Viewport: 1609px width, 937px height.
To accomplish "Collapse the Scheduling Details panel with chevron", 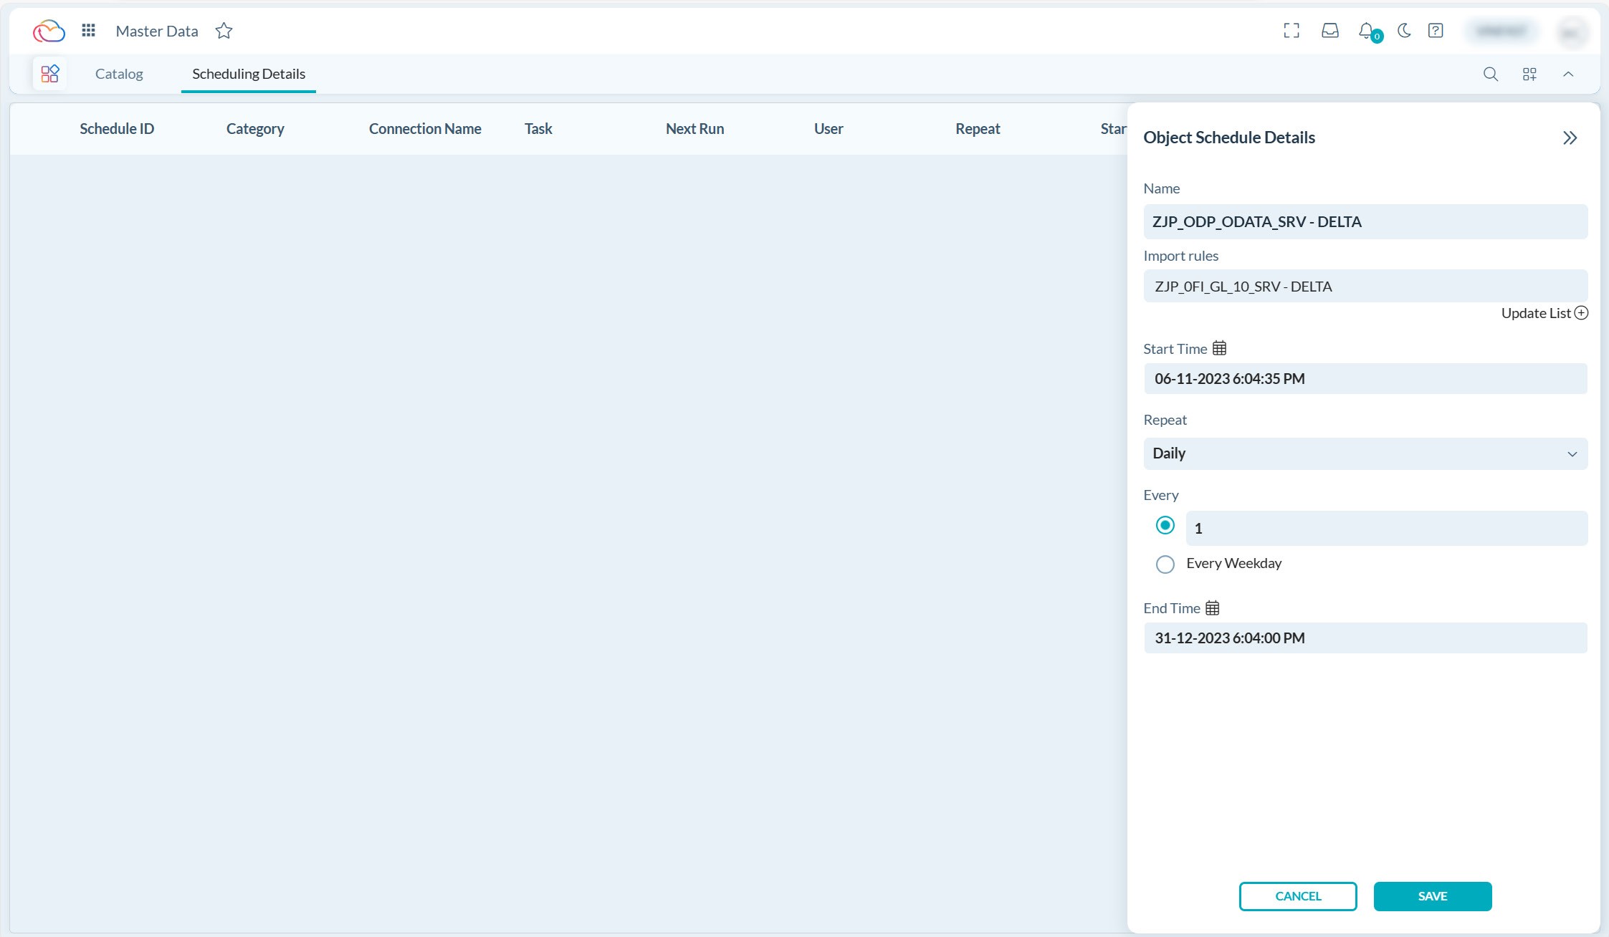I will point(1569,74).
